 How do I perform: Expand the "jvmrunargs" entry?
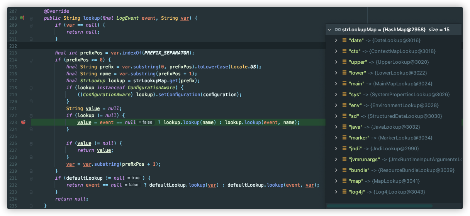(x=336, y=159)
